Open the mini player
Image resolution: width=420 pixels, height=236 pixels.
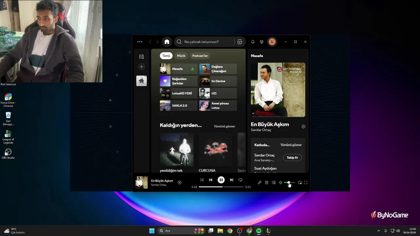(300, 183)
